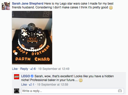View the Lego Star Wars cake photo
128x95 pixels.
pos(32,38)
